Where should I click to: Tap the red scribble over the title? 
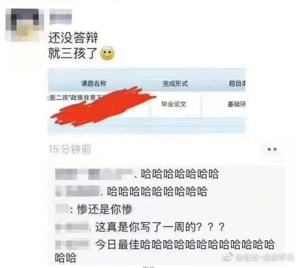click(x=103, y=106)
